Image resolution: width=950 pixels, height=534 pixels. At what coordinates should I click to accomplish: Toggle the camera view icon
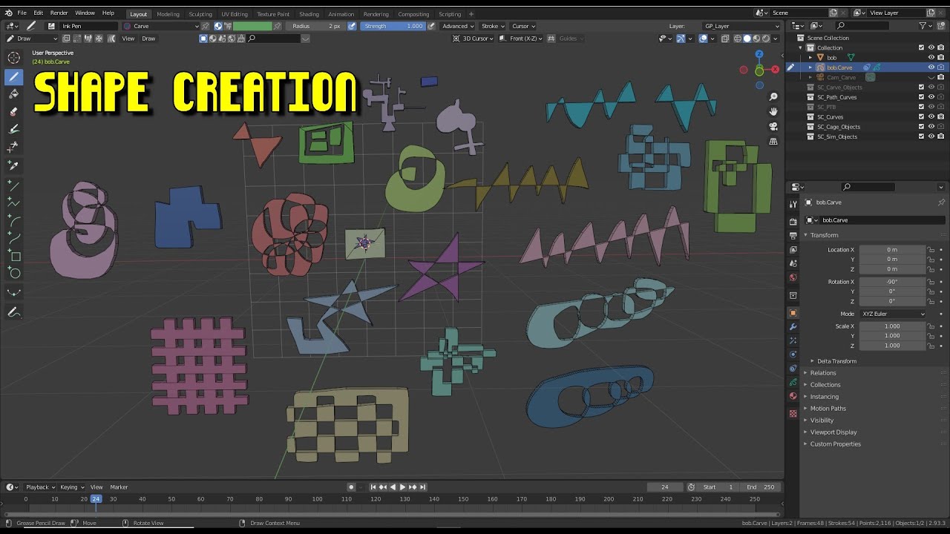(x=773, y=127)
